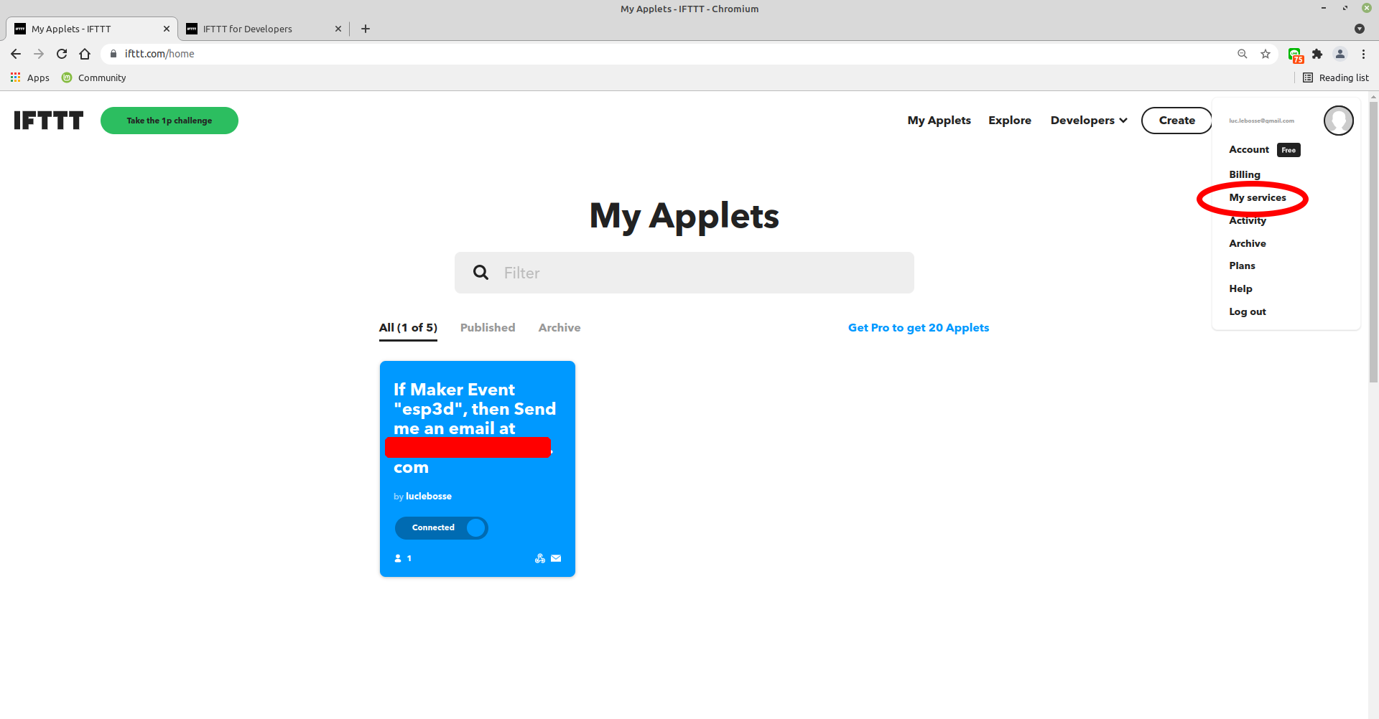
Task: Open a new browser tab
Action: (x=366, y=29)
